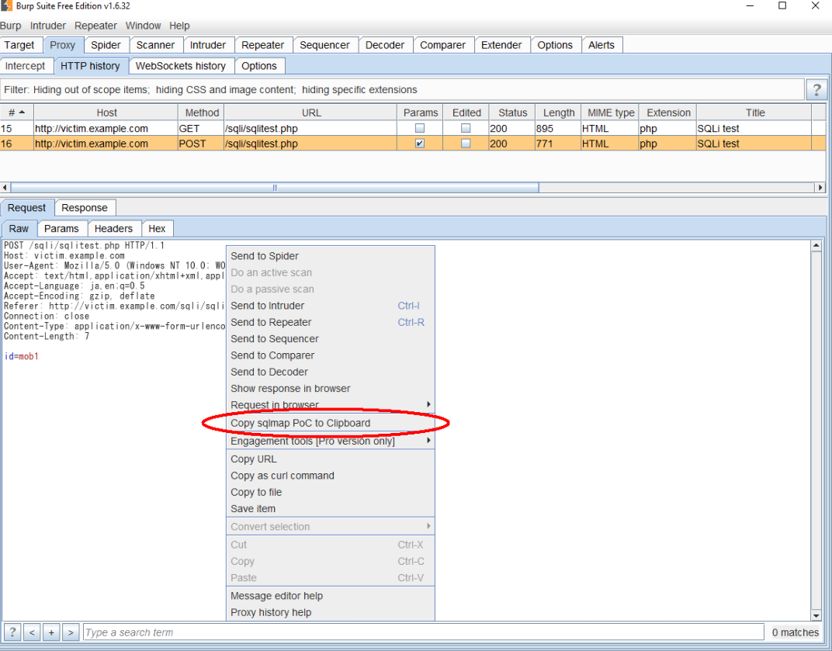The height and width of the screenshot is (651, 832).
Task: Click the search term input field
Action: click(424, 632)
